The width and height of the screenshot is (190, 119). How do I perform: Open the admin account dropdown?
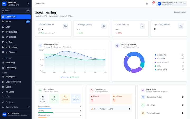[x=172, y=4]
